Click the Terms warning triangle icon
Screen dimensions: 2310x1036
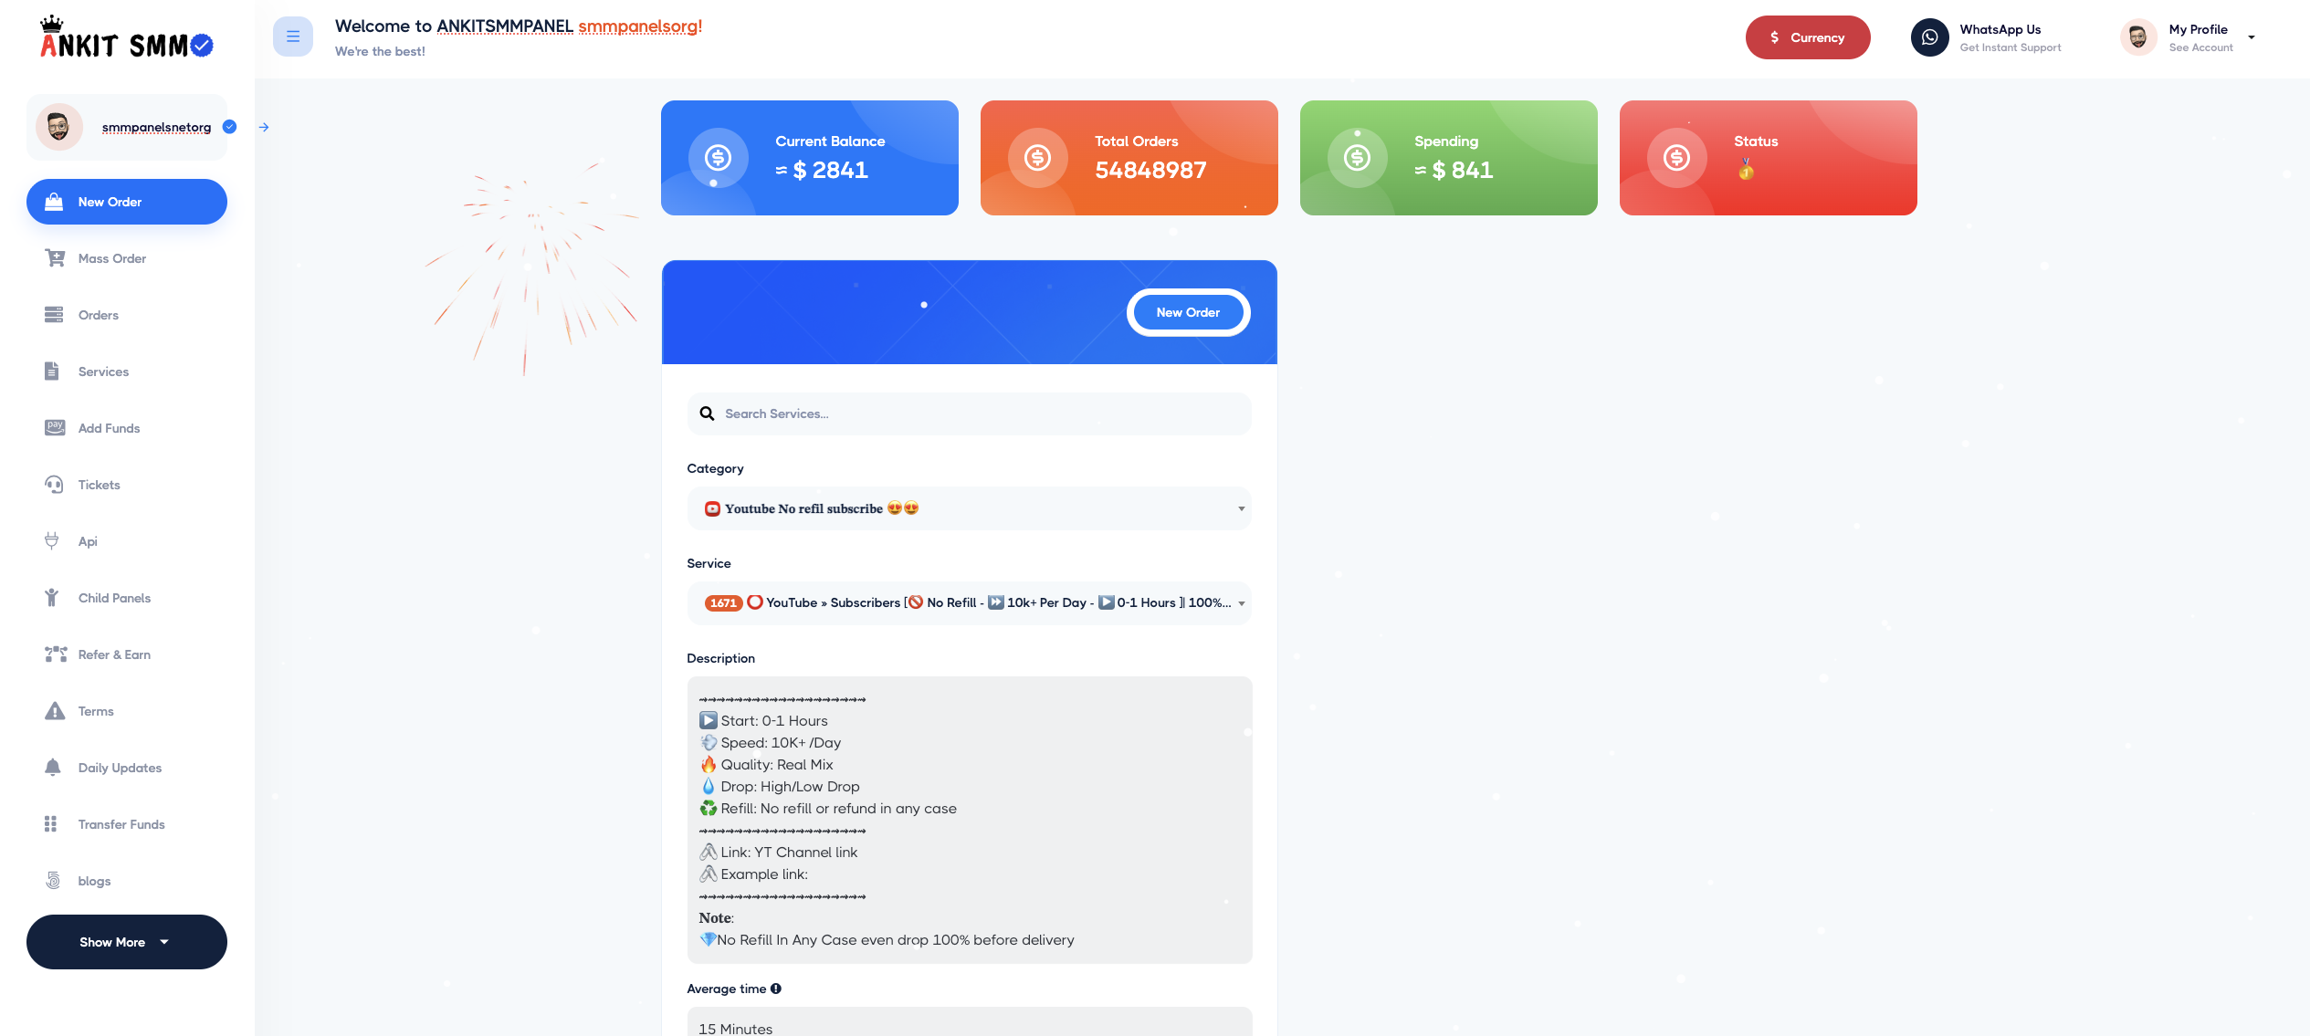[55, 711]
